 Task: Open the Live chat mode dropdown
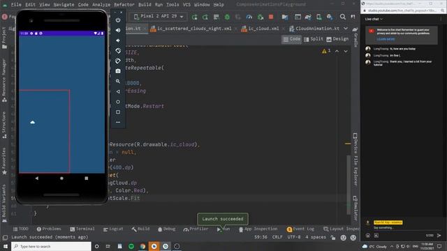(374, 19)
